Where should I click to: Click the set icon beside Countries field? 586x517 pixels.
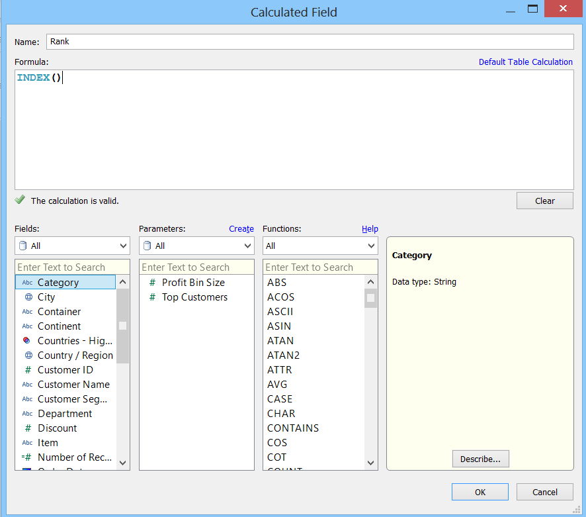point(27,341)
